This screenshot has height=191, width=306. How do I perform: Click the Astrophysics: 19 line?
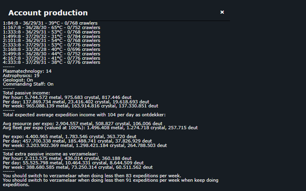click(21, 75)
